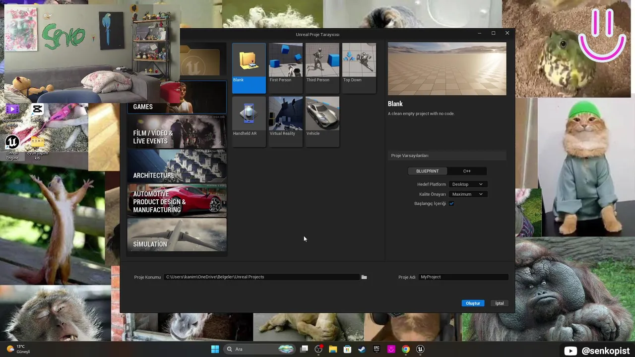The image size is (635, 357).
Task: Open Microsoft Store from taskbar
Action: pyautogui.click(x=347, y=349)
